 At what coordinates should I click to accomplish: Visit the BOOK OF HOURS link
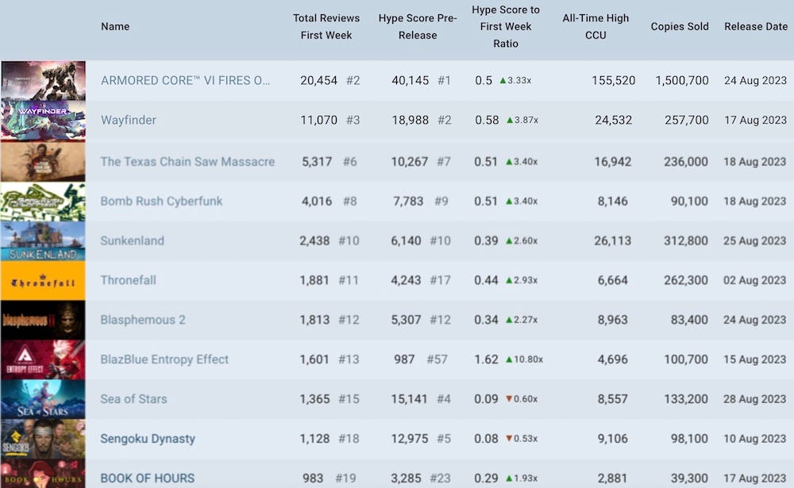point(148,478)
